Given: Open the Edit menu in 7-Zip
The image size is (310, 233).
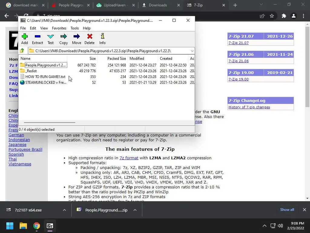Looking at the screenshot, I should [33, 28].
